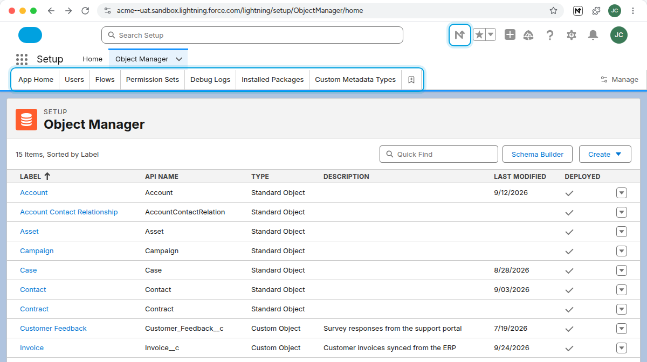
Task: Open the Account object link
Action: (34, 193)
